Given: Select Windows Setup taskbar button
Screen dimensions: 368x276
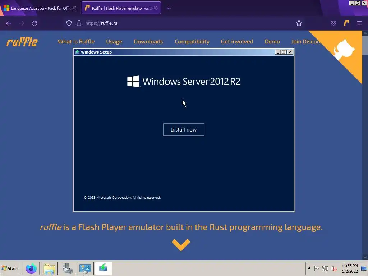Looking at the screenshot, I should (103, 268).
